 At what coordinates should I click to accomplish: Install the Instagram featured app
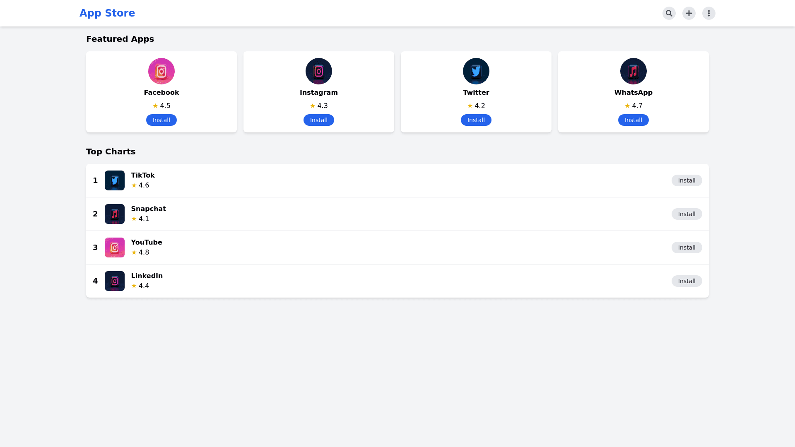pos(319,120)
